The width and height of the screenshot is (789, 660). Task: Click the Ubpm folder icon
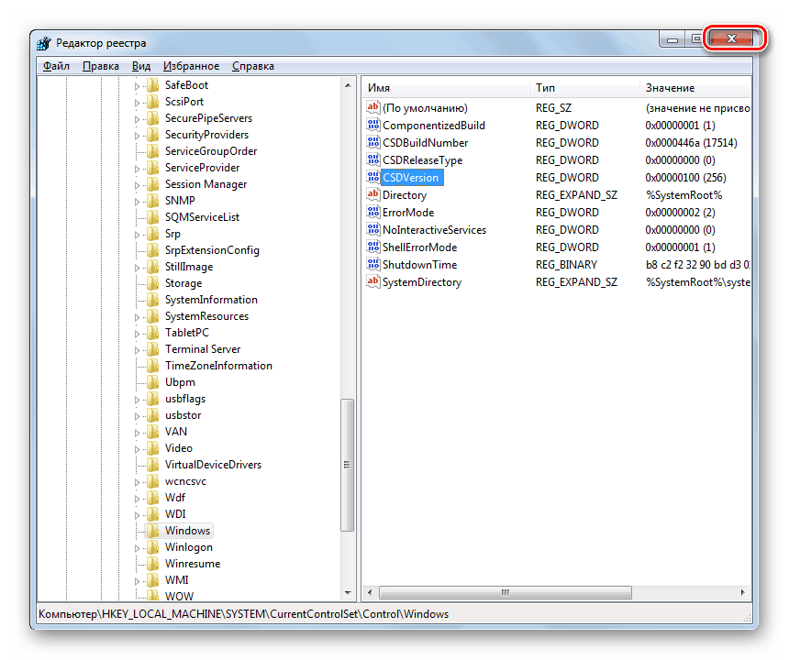[x=153, y=382]
